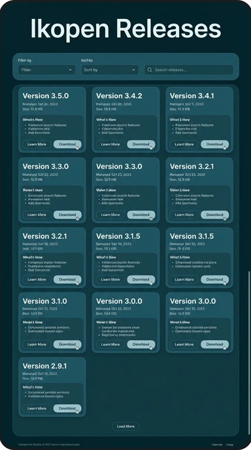Download Version 3.5.0
Image resolution: width=251 pixels, height=450 pixels.
click(x=67, y=145)
